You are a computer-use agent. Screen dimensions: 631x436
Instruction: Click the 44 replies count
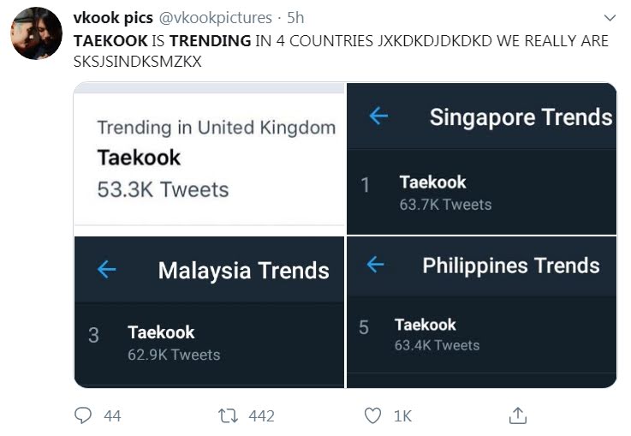point(112,416)
